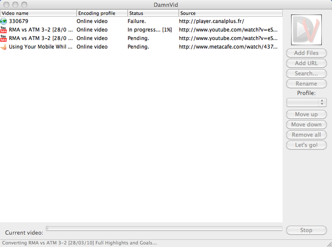Sort by the Encoding profile column header
The image size is (332, 247).
click(102, 13)
